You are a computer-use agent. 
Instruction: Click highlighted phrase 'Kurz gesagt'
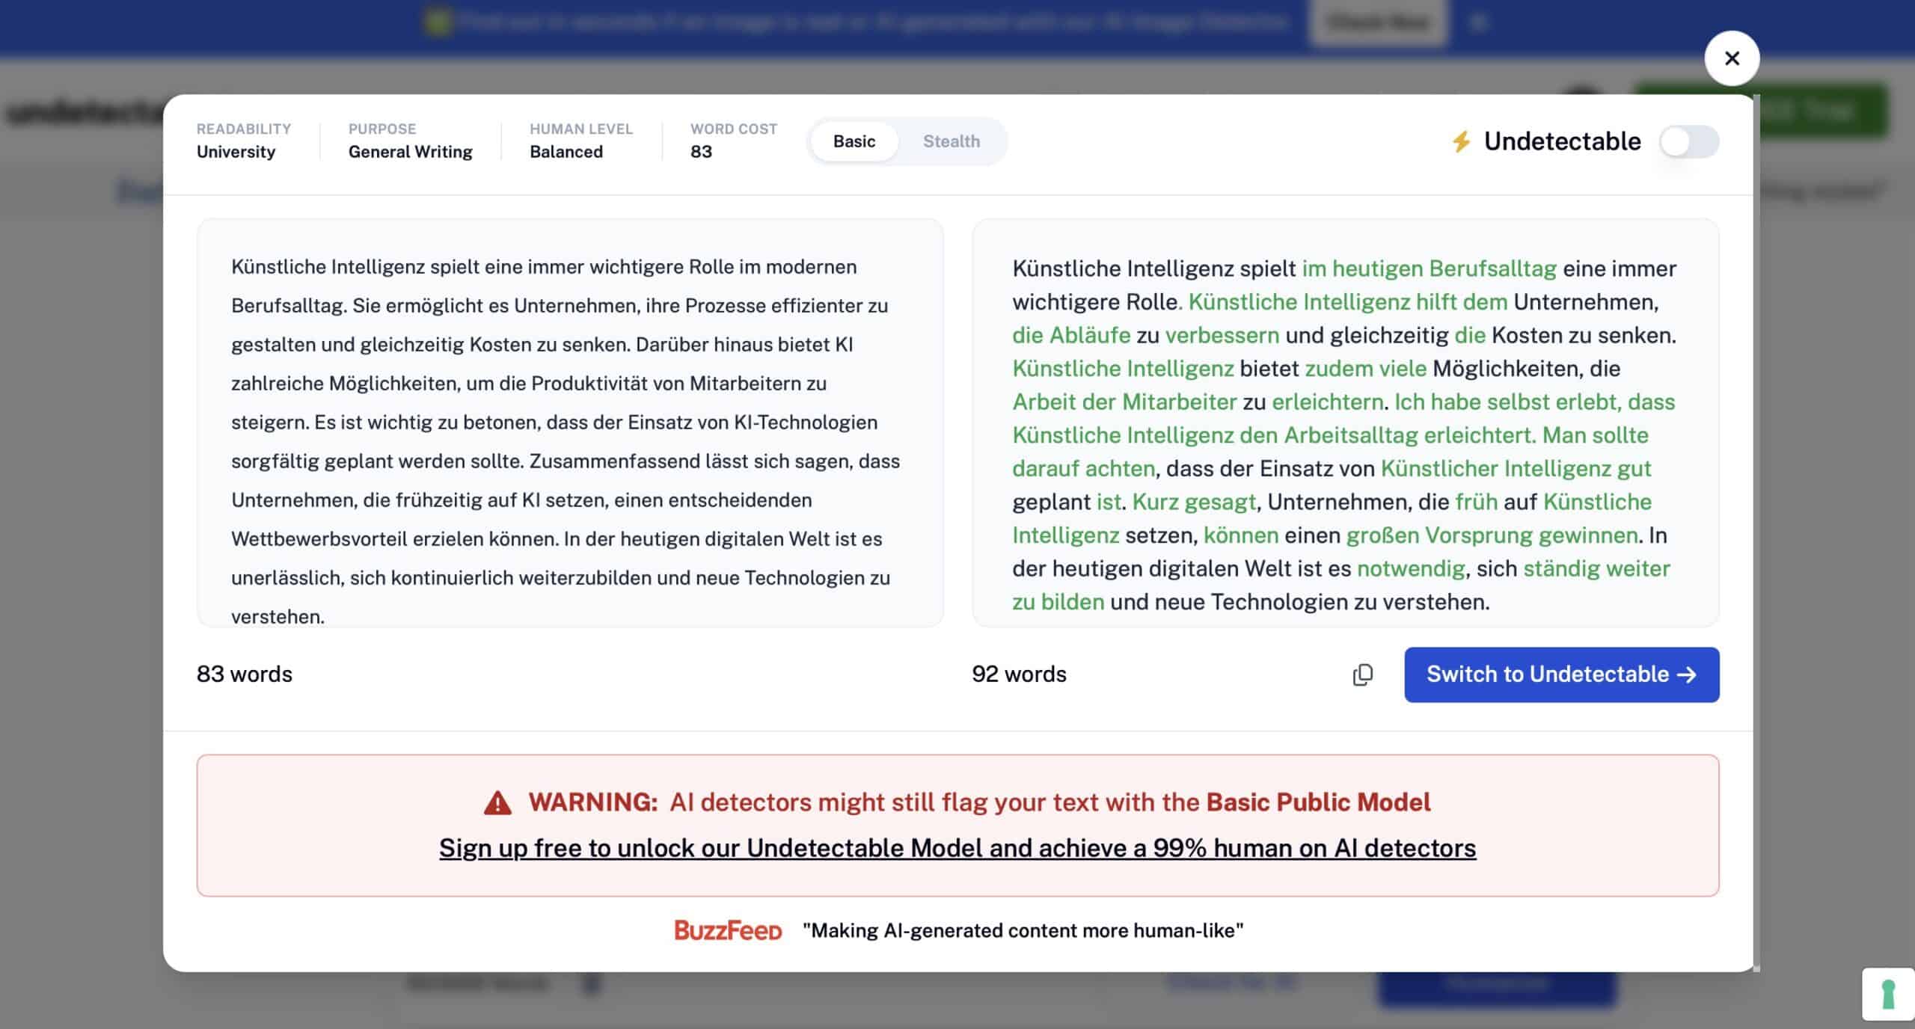[x=1194, y=502]
